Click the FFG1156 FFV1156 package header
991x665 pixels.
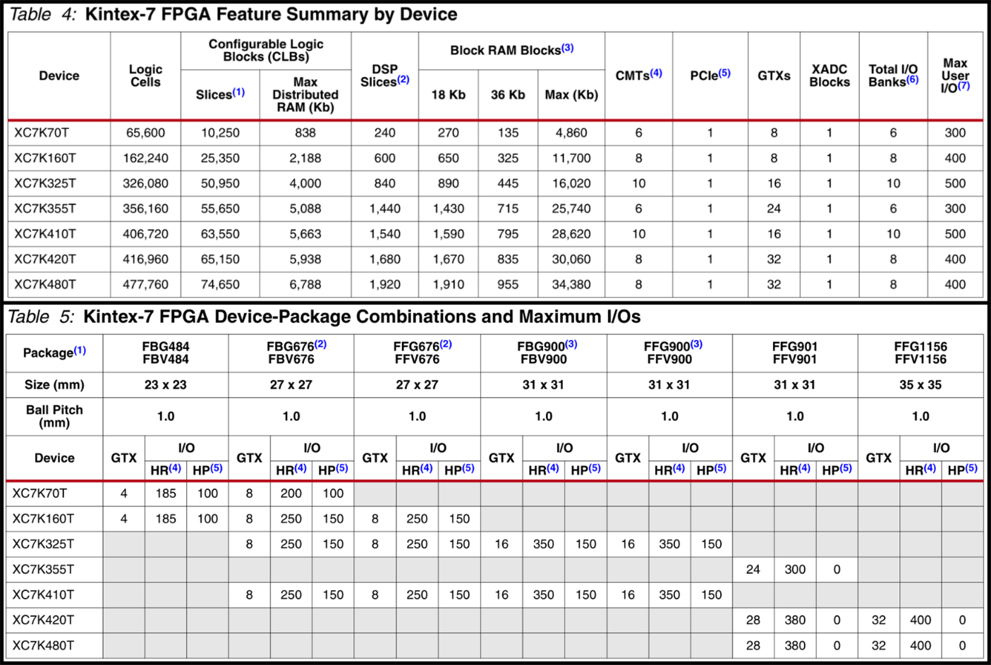[x=920, y=353]
